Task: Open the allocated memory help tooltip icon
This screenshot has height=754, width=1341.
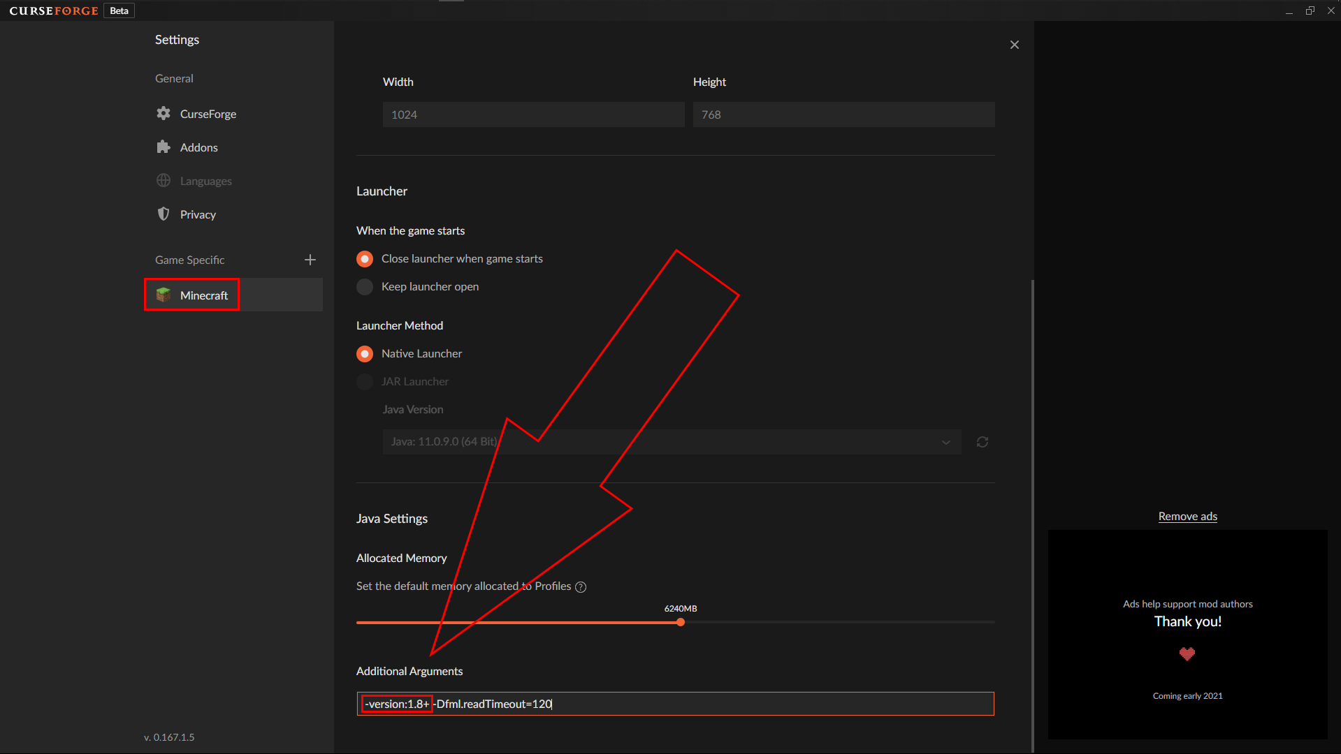Action: coord(581,587)
